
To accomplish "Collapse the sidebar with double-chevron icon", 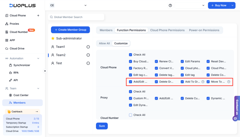I will 45,71.
